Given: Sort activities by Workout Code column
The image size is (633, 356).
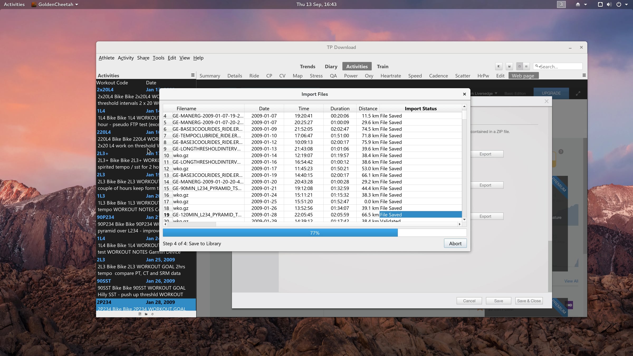Looking at the screenshot, I should click(112, 83).
